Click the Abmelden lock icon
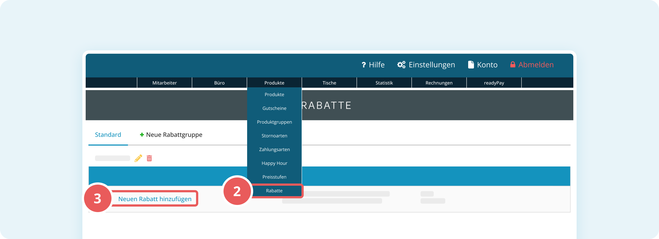659x239 pixels. click(513, 65)
